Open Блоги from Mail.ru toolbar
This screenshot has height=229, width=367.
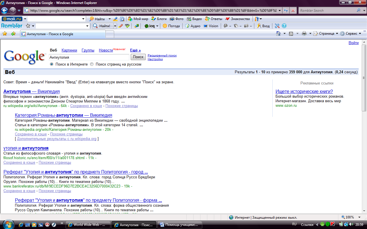[159, 19]
